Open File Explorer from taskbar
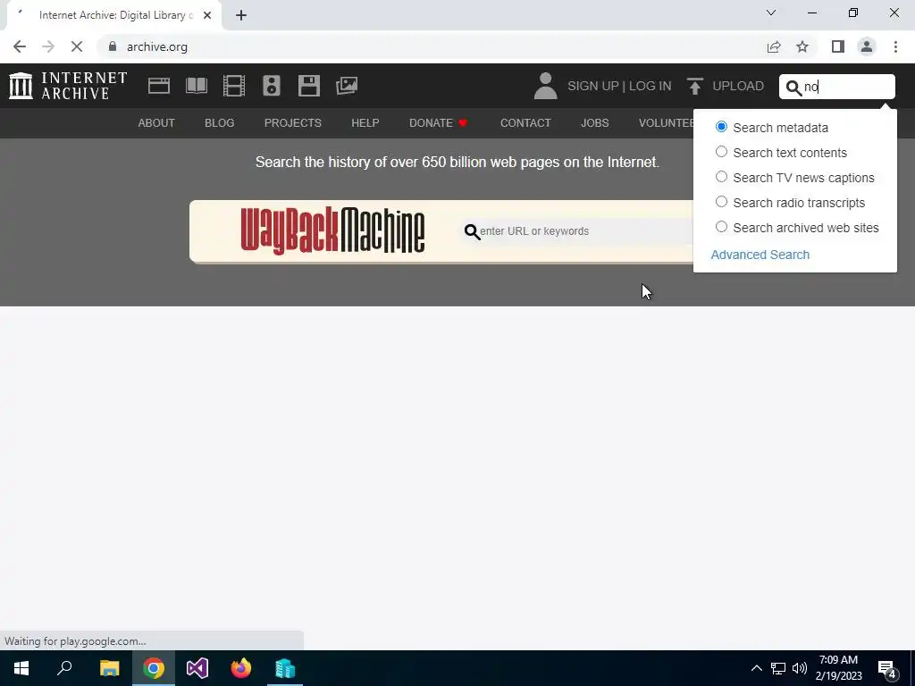 tap(110, 668)
